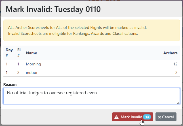Screen dimensions: 183x126
Task: Select the Morning flight row
Action: click(x=91, y=64)
